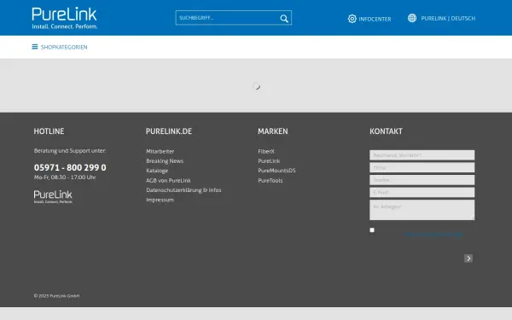This screenshot has width=512, height=320.
Task: Click the PureLink logo in the header
Action: 64,18
